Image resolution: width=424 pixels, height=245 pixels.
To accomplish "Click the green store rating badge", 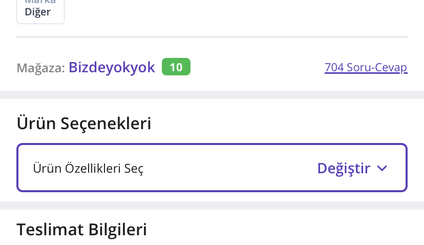I will (176, 67).
